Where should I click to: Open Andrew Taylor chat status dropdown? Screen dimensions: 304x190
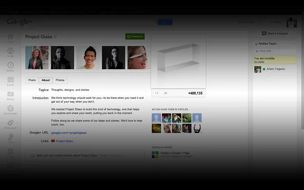pos(294,44)
